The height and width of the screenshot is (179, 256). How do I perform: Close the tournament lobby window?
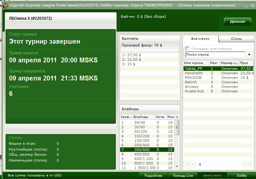click(252, 6)
